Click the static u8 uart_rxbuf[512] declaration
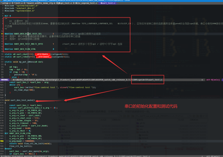223x157 pixels. click(x=37, y=57)
